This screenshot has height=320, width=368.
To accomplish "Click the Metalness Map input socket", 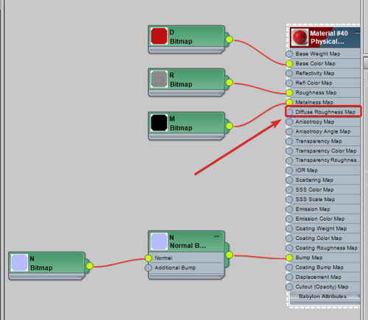I will coord(289,102).
